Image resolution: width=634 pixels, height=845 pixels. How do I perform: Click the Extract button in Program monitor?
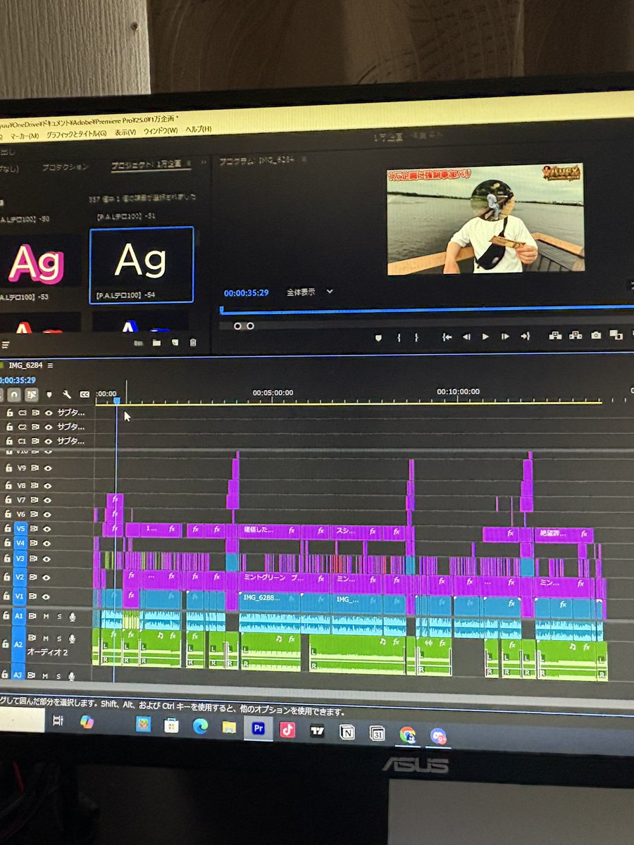coord(576,336)
